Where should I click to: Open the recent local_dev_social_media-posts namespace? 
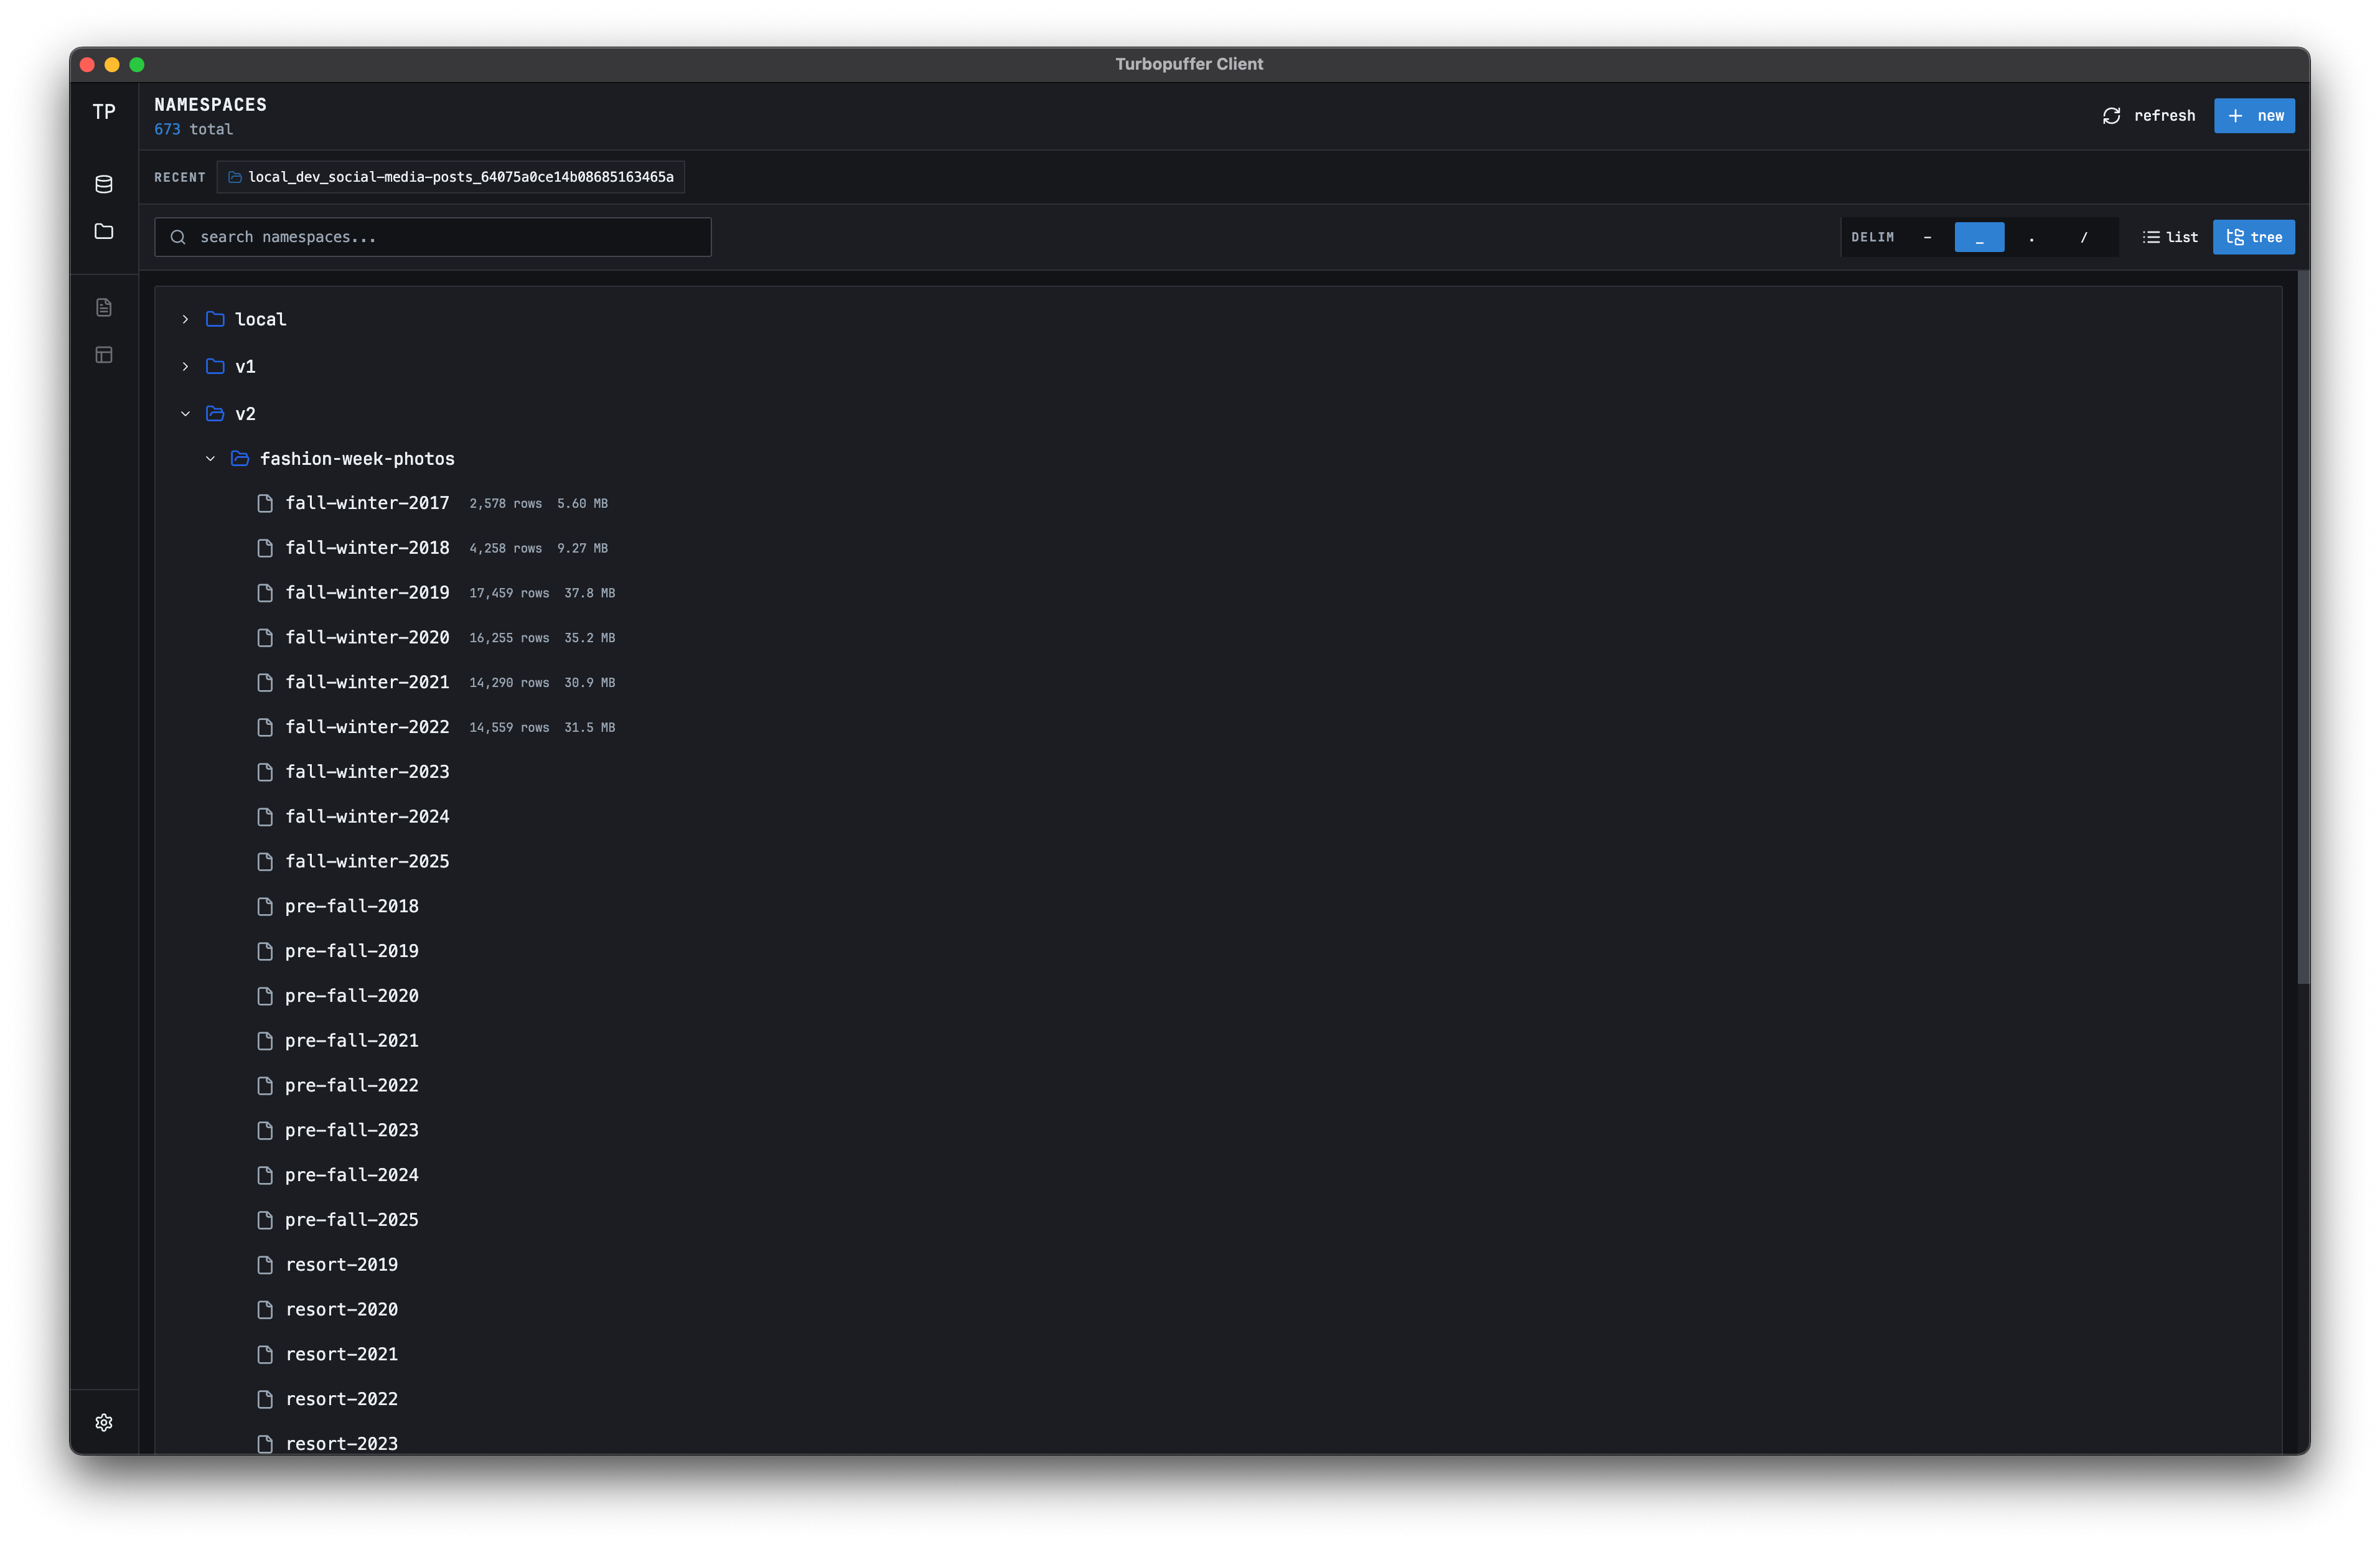(x=451, y=177)
